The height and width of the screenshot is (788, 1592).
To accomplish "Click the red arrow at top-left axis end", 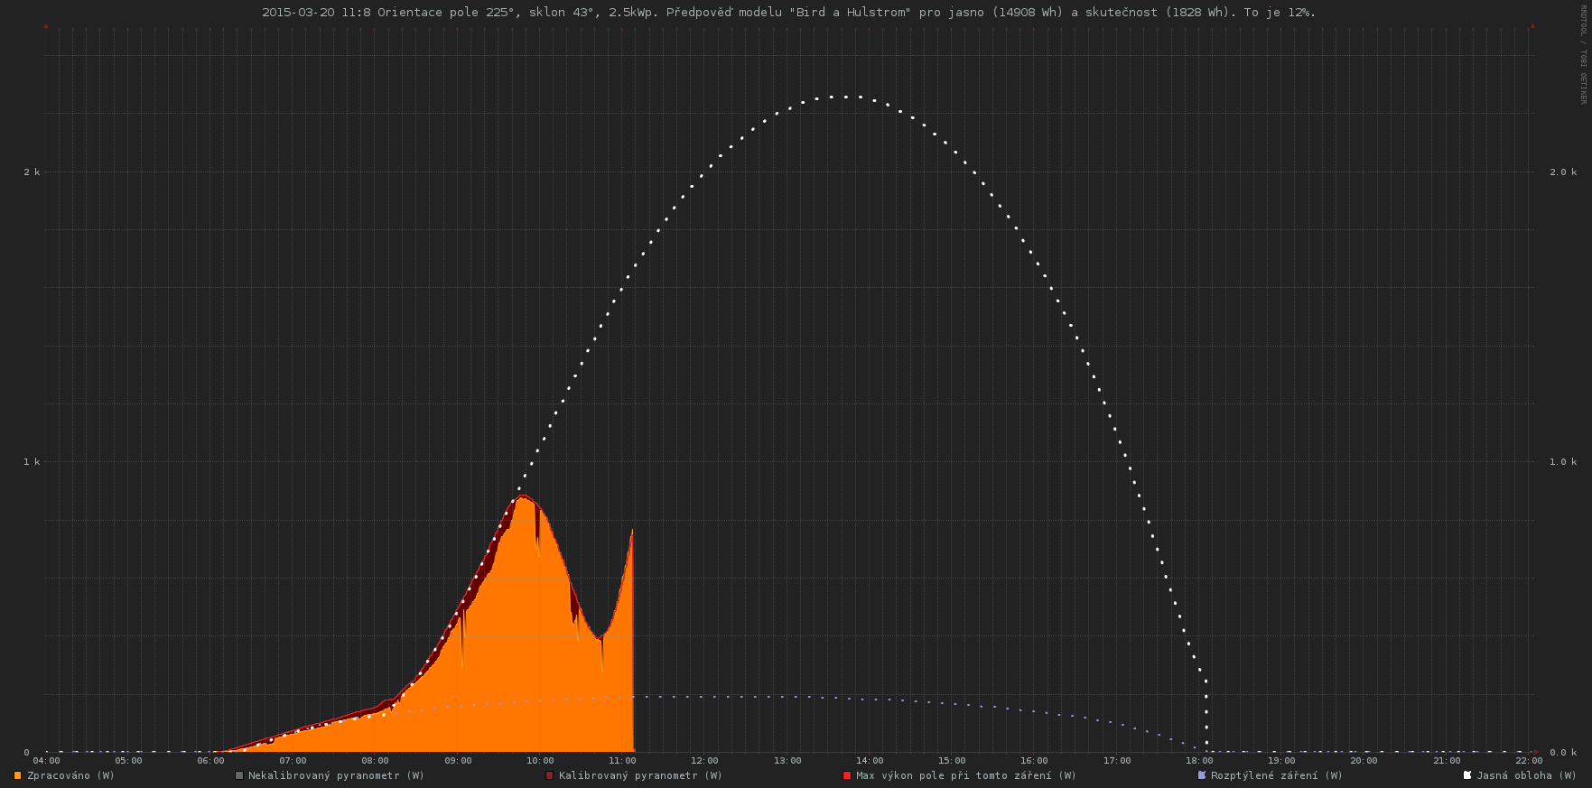I will pos(46,26).
